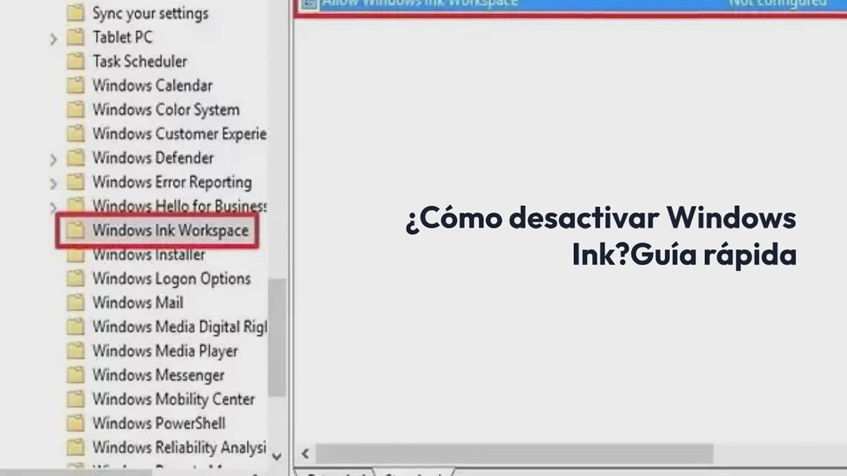Expand the Tablet PC tree node
The width and height of the screenshot is (847, 476).
tap(53, 40)
